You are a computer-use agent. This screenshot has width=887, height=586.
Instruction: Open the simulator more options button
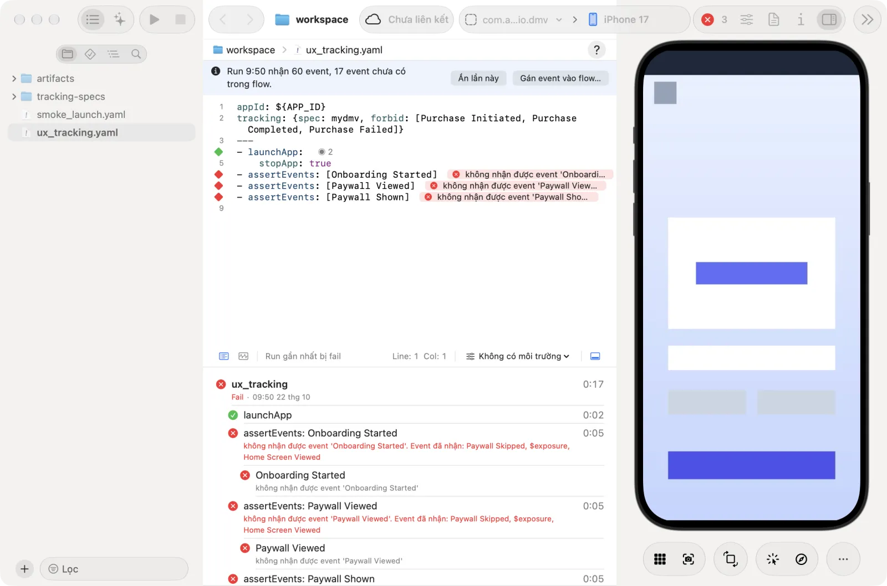tap(843, 559)
